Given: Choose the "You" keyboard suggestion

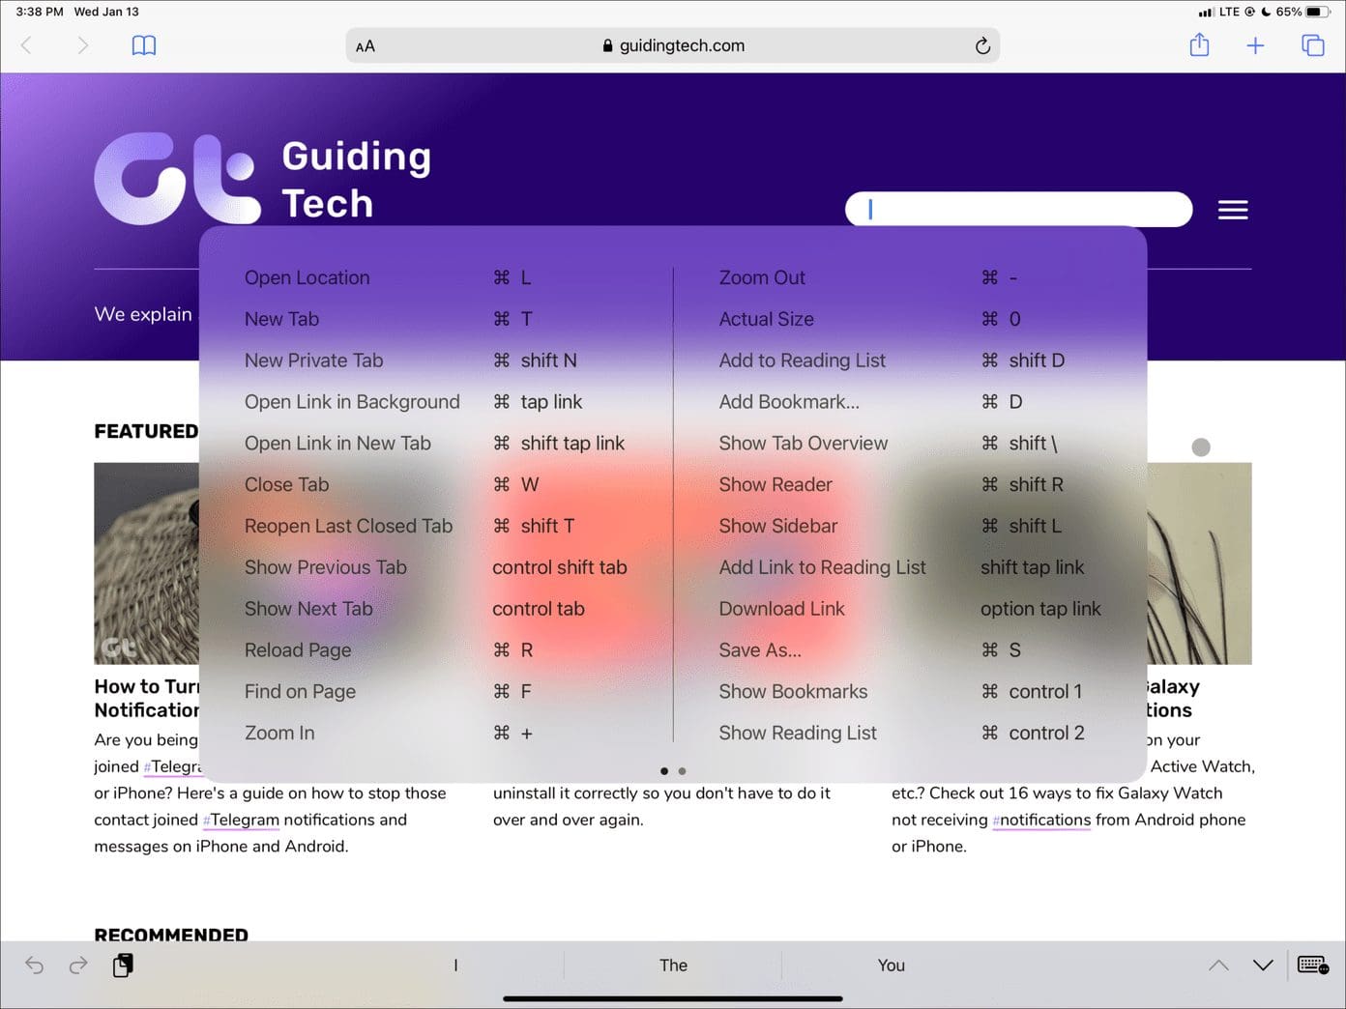Looking at the screenshot, I should coord(891,965).
